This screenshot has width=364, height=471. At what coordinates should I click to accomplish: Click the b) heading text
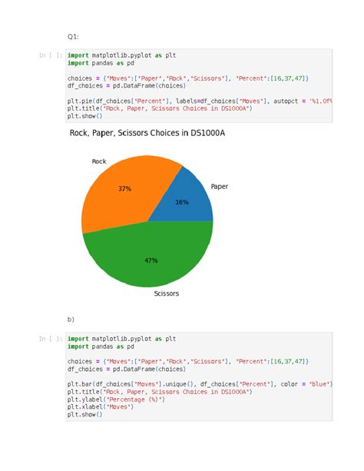71,320
